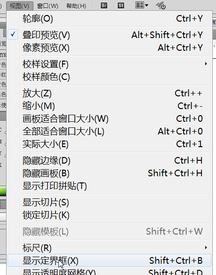Expand the arrange documents dropdown arrow
216x275 pixels.
click(146, 6)
